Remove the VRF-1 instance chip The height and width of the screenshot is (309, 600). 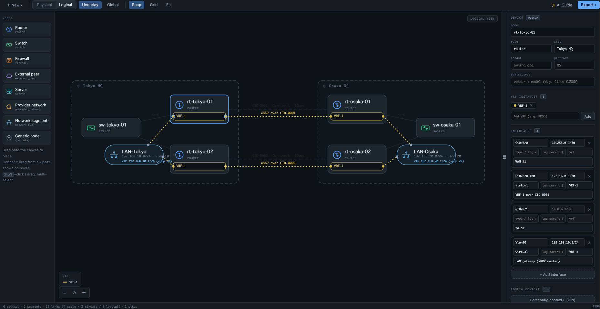tap(531, 105)
